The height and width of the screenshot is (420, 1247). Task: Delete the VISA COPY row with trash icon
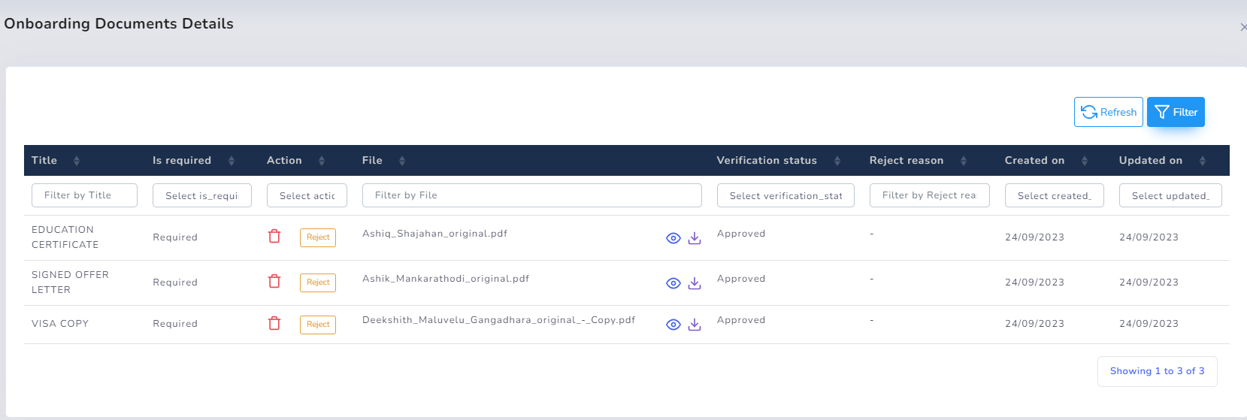[x=274, y=323]
